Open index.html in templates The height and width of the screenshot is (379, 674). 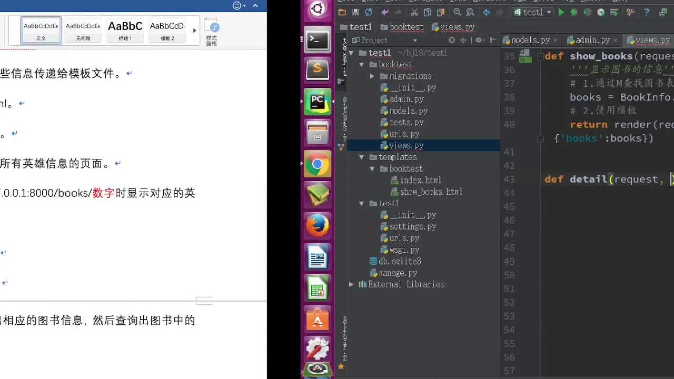417,180
